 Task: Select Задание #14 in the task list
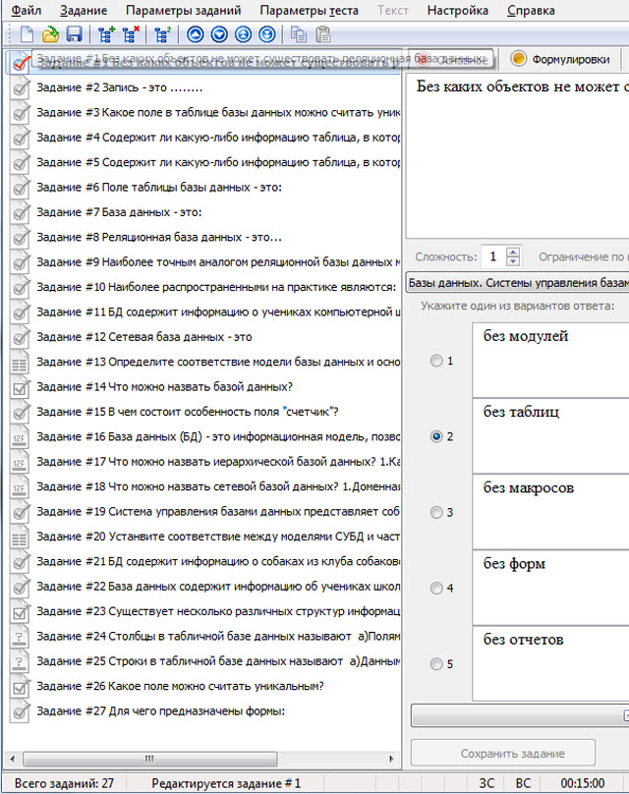point(164,387)
